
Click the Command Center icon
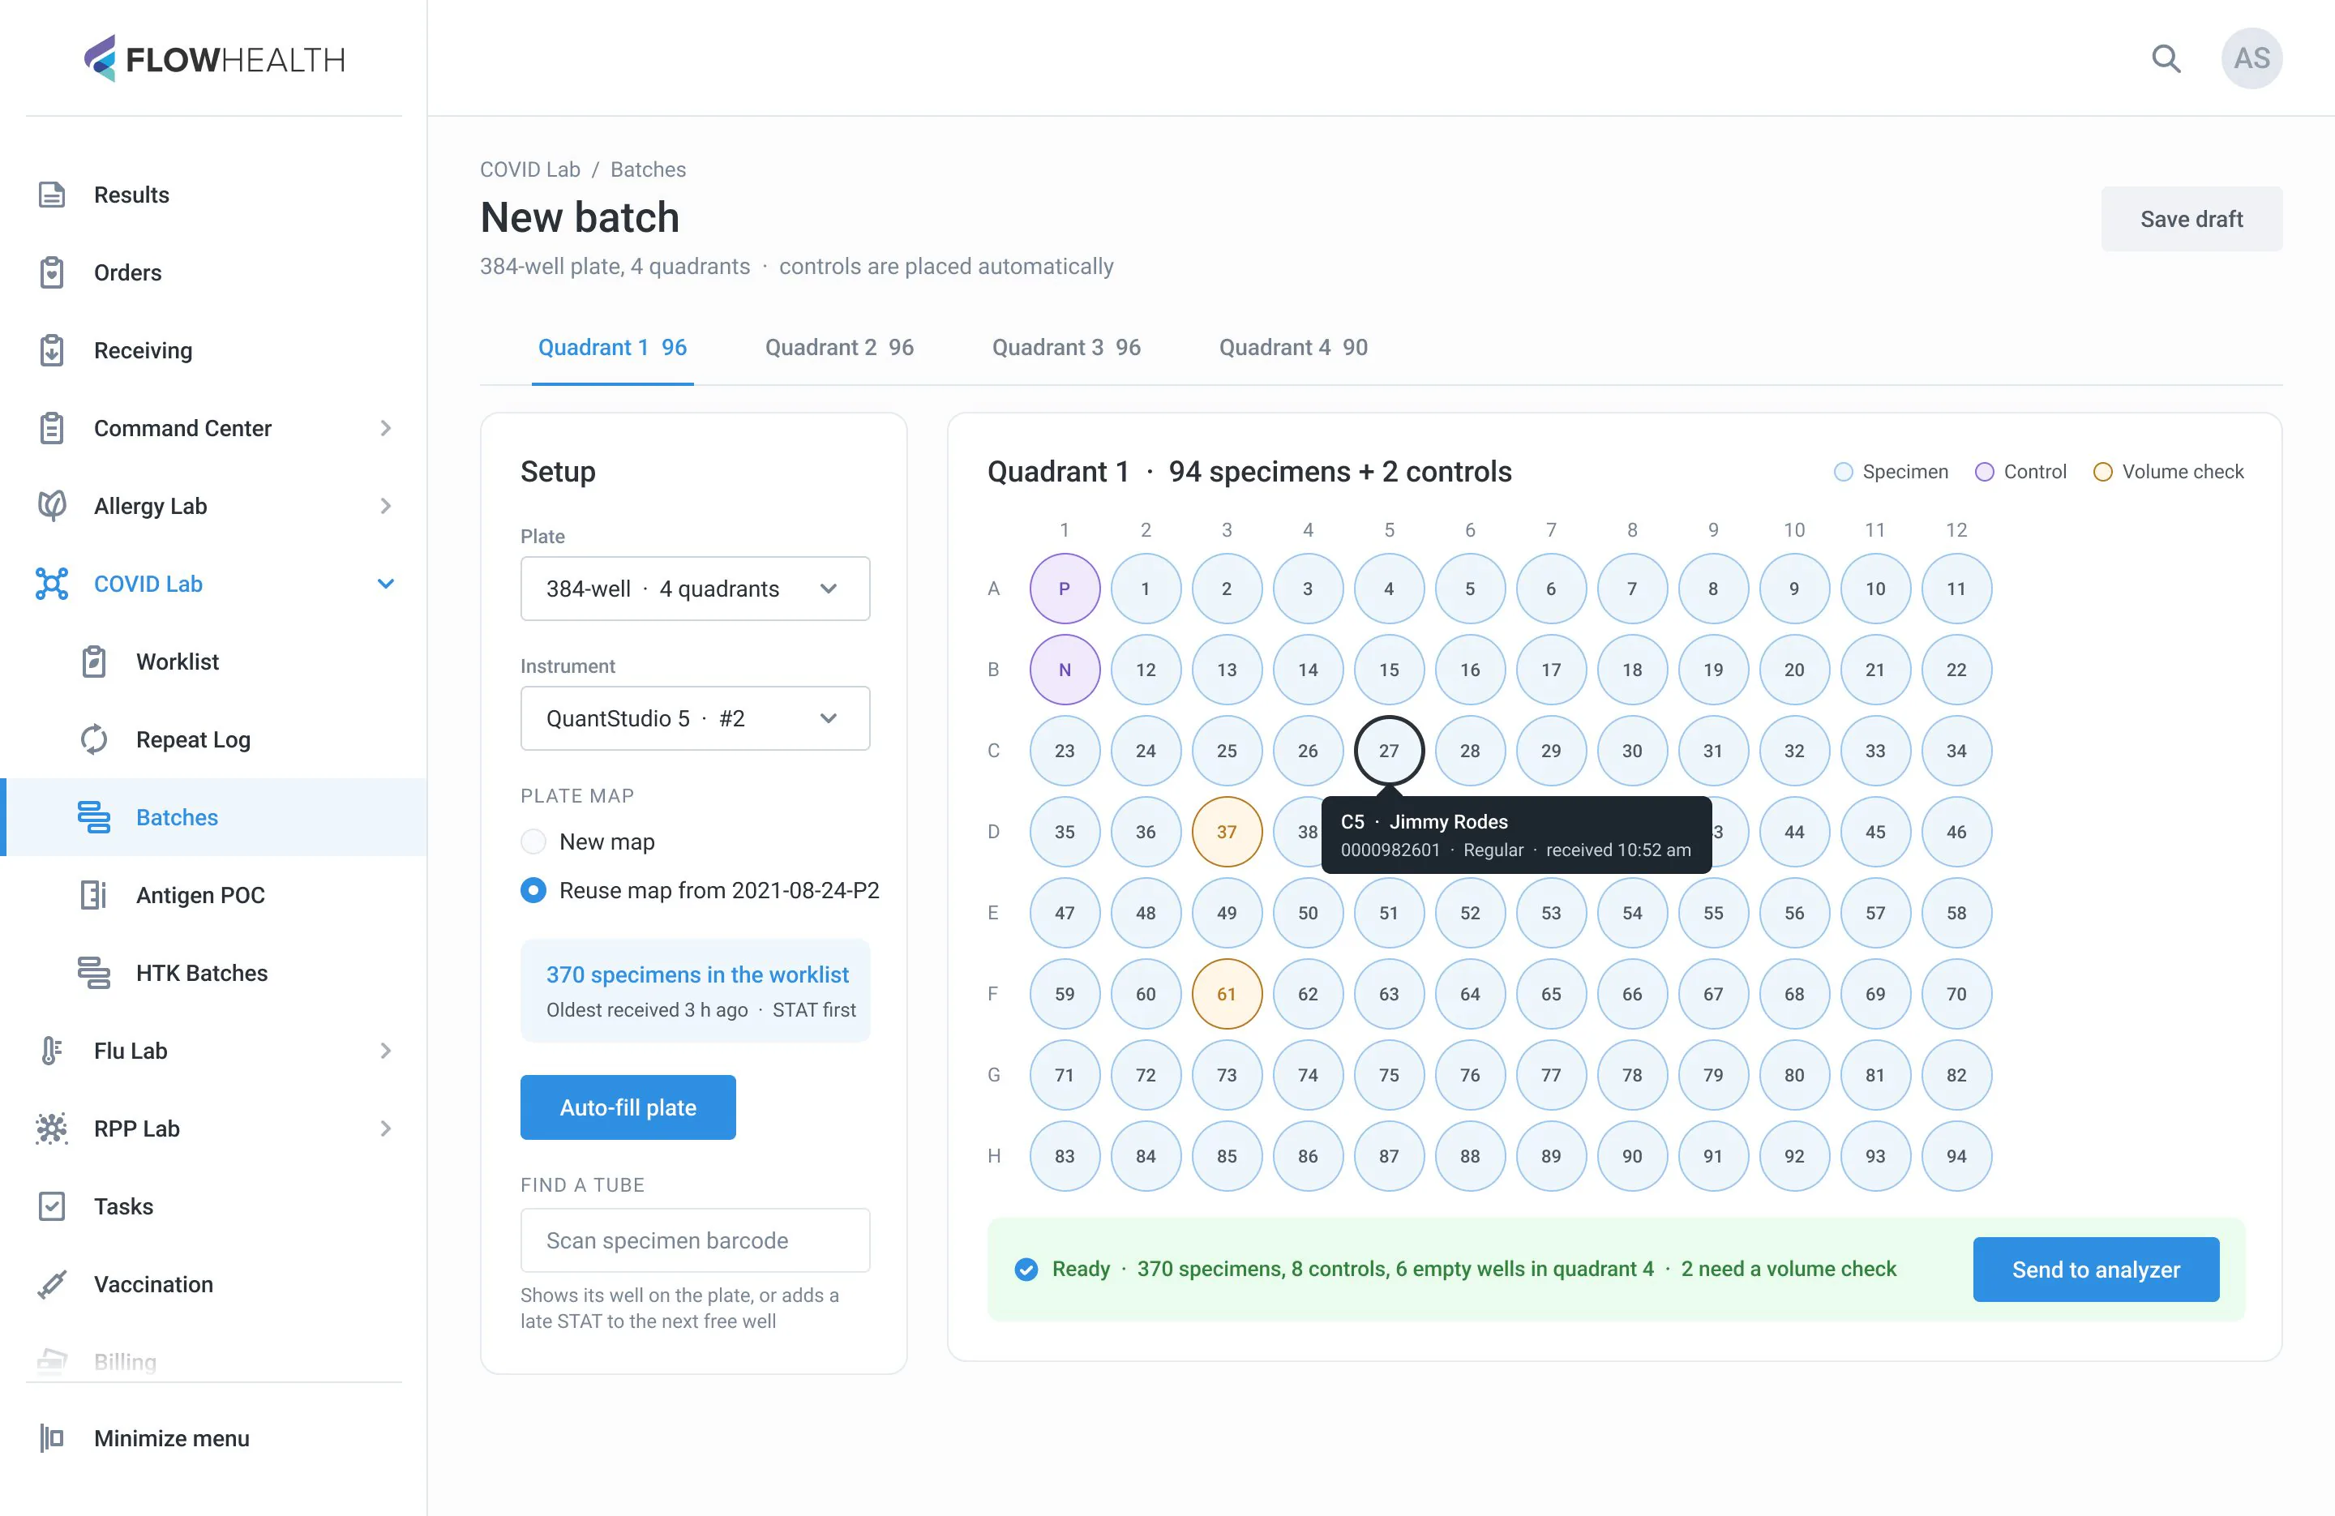52,428
